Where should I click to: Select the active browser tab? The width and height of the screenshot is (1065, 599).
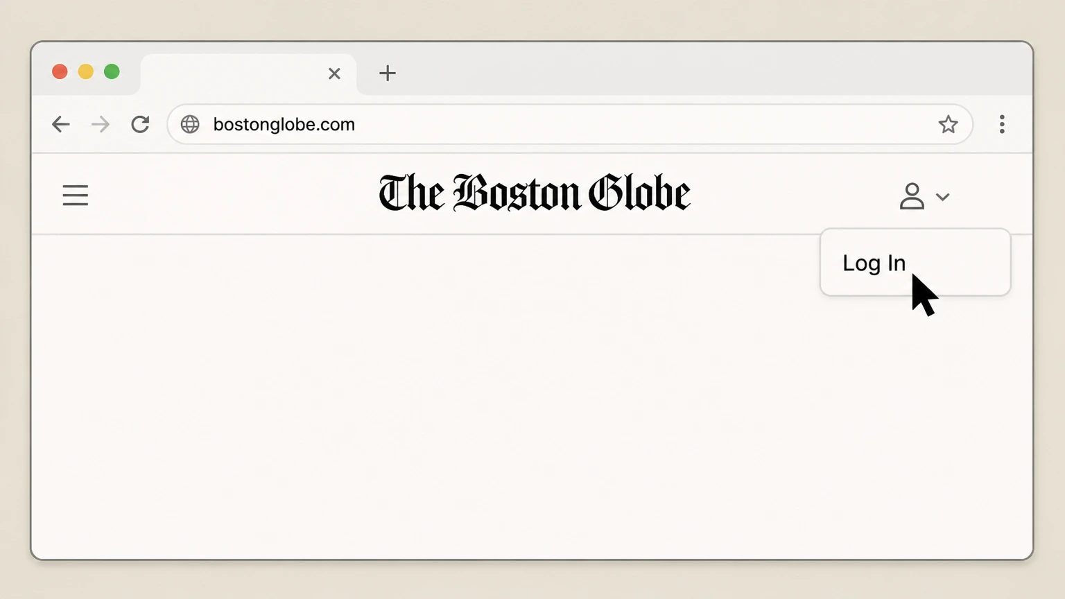tap(248, 74)
